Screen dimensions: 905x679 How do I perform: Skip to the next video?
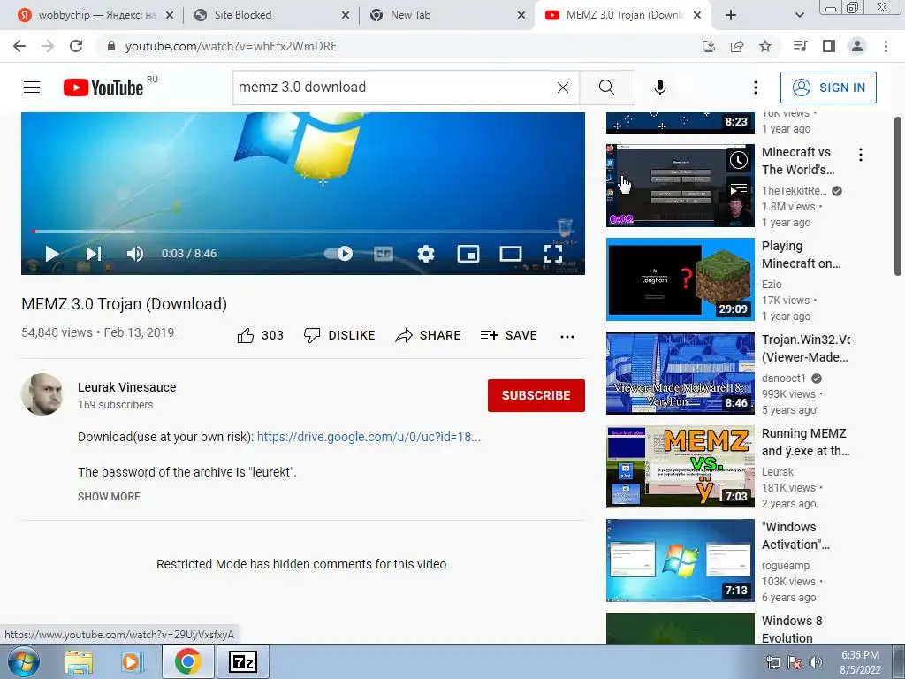(94, 254)
